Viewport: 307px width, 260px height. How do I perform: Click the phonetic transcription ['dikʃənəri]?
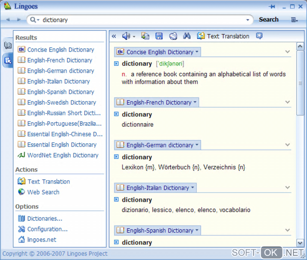pyautogui.click(x=170, y=64)
